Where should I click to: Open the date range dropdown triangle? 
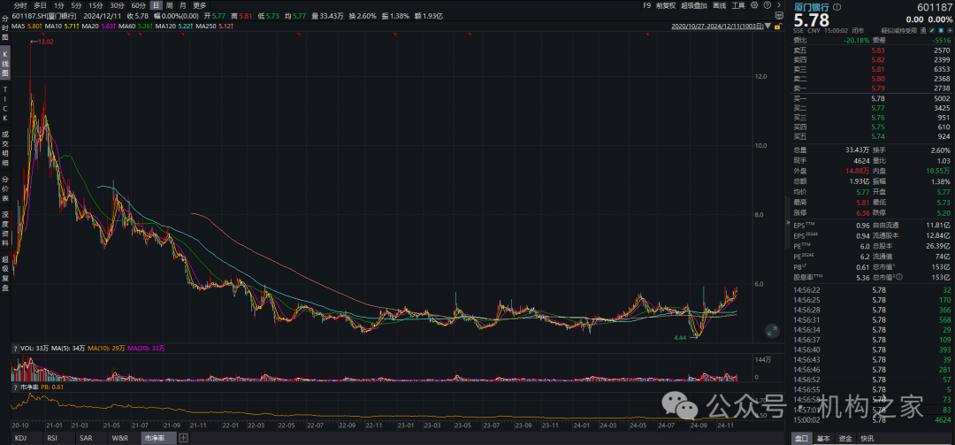click(768, 27)
